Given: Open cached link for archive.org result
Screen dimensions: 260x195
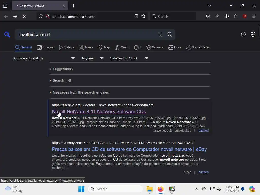Looking at the screenshot, I should 203,131.
